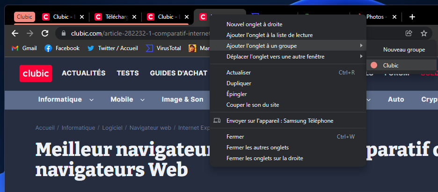438x192 pixels.
Task: Select Actualiser in context menu
Action: pyautogui.click(x=288, y=73)
